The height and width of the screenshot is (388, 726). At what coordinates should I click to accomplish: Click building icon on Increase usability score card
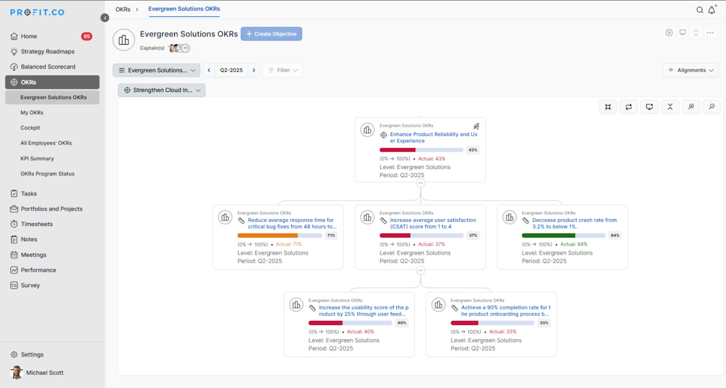296,305
